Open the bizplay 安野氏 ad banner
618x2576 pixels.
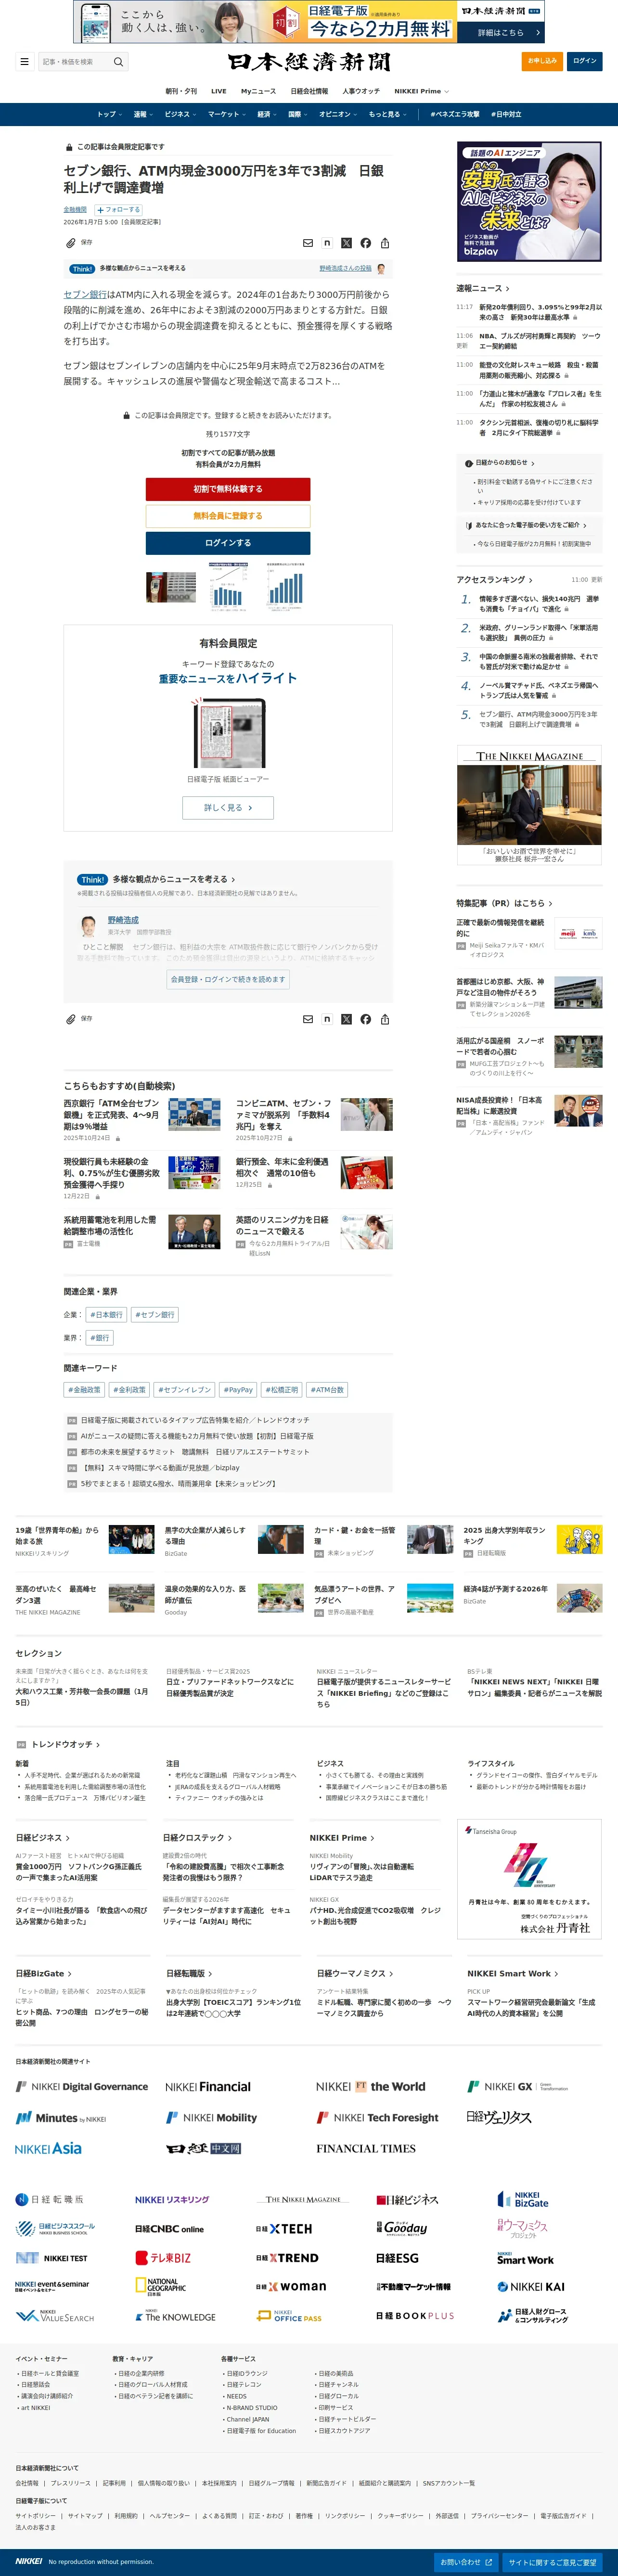pos(529,202)
